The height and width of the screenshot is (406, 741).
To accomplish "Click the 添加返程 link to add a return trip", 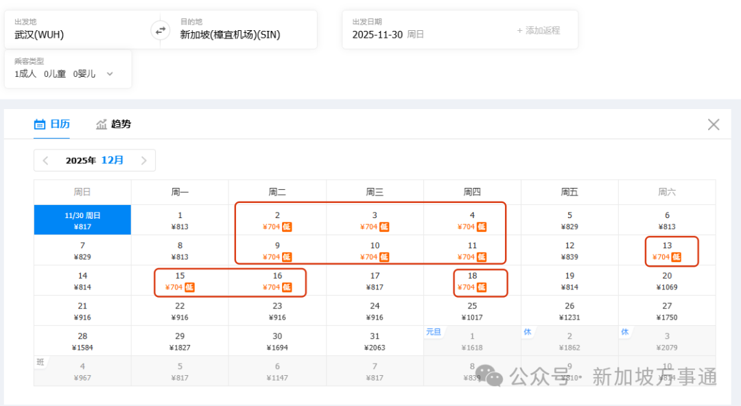I will pyautogui.click(x=538, y=29).
